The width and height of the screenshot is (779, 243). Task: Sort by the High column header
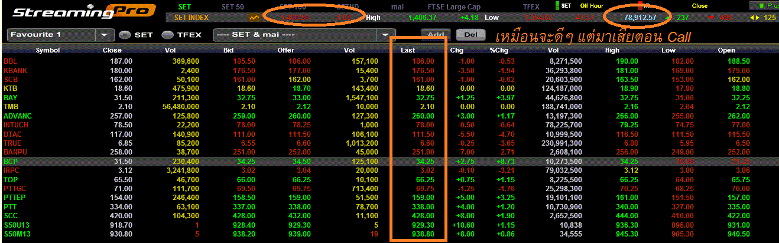pos(612,50)
